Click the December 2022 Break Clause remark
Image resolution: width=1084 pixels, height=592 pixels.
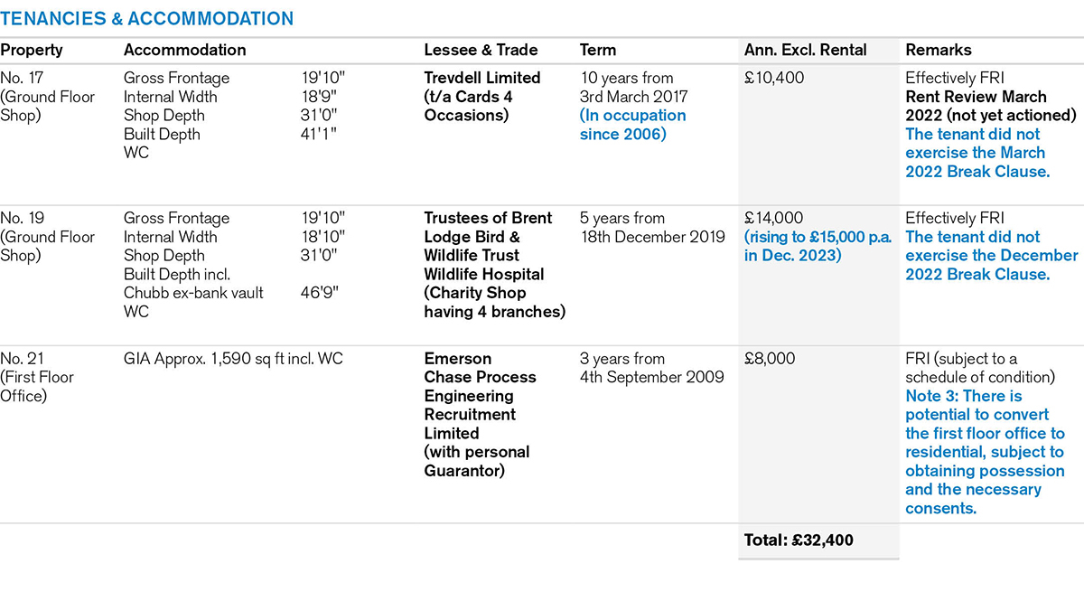978,256
